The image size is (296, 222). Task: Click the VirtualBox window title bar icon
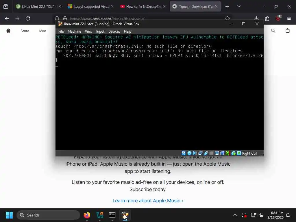click(60, 24)
